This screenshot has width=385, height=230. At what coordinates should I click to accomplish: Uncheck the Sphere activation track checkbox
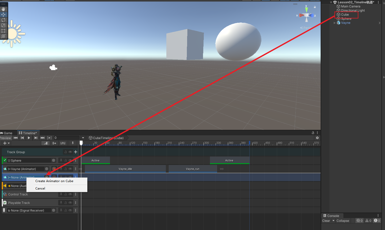(x=5, y=160)
